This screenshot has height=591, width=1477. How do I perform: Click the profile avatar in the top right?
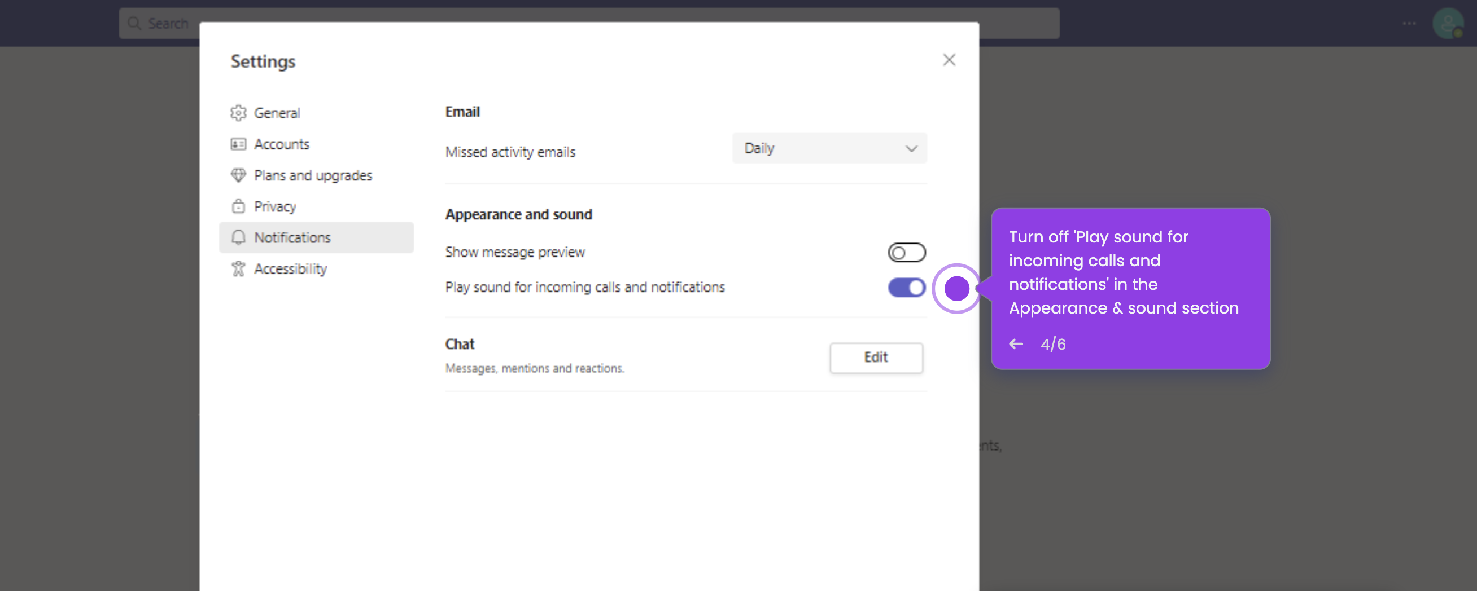pos(1449,24)
